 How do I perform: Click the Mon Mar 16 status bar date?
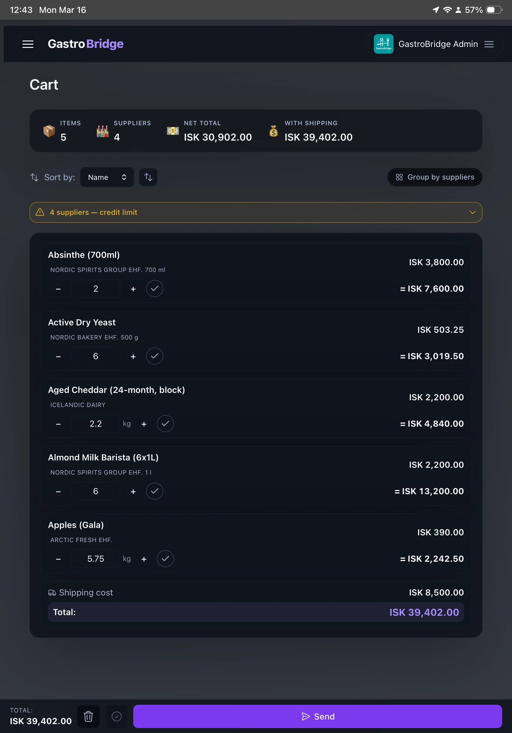(x=62, y=10)
